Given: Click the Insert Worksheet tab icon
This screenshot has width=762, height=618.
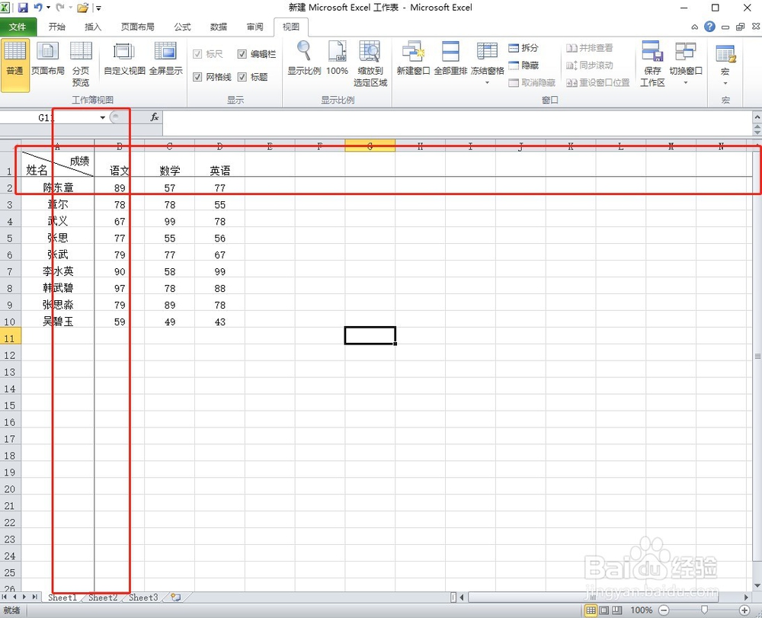Looking at the screenshot, I should coord(175,597).
